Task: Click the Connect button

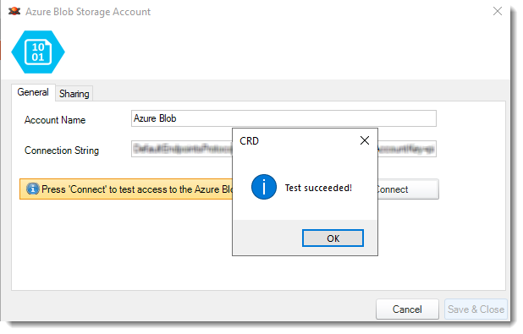Action: [x=408, y=189]
